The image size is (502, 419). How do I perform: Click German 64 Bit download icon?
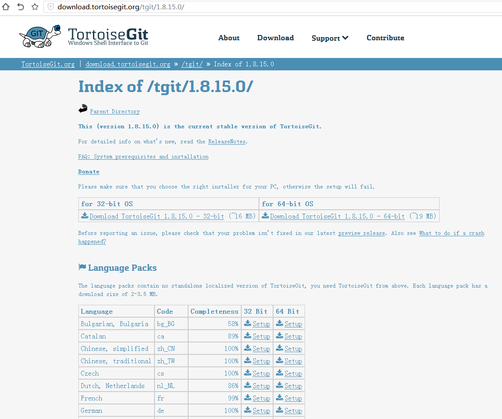pyautogui.click(x=279, y=410)
